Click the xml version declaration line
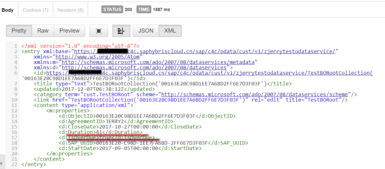The image size is (385, 169). [80, 46]
